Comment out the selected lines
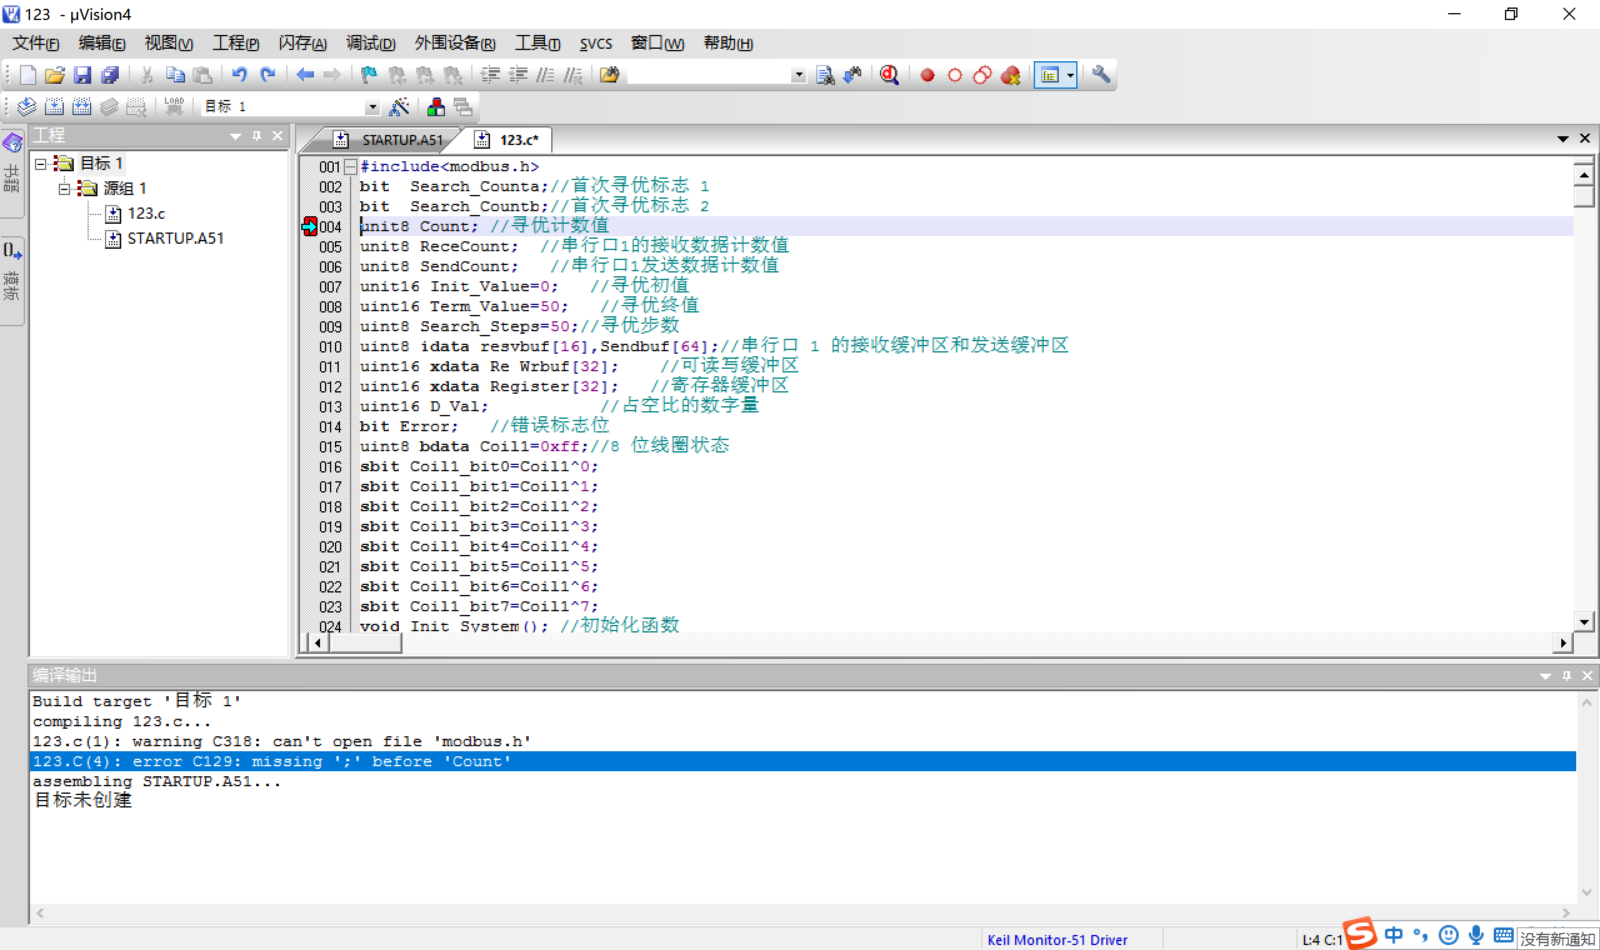1600x950 pixels. 545,75
